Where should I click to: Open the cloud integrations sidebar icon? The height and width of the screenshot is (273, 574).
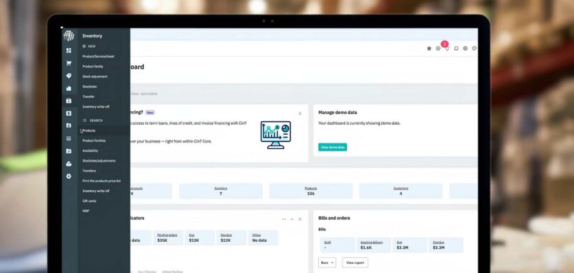click(69, 164)
